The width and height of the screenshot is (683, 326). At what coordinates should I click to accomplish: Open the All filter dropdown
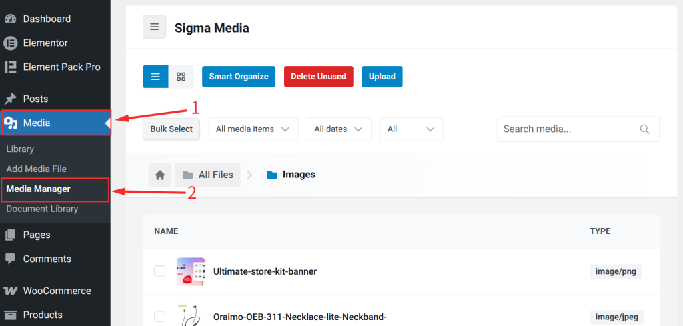(412, 129)
